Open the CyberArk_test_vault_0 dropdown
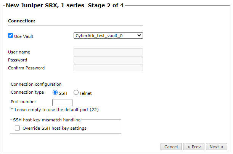This screenshot has width=233, height=154. click(108, 36)
